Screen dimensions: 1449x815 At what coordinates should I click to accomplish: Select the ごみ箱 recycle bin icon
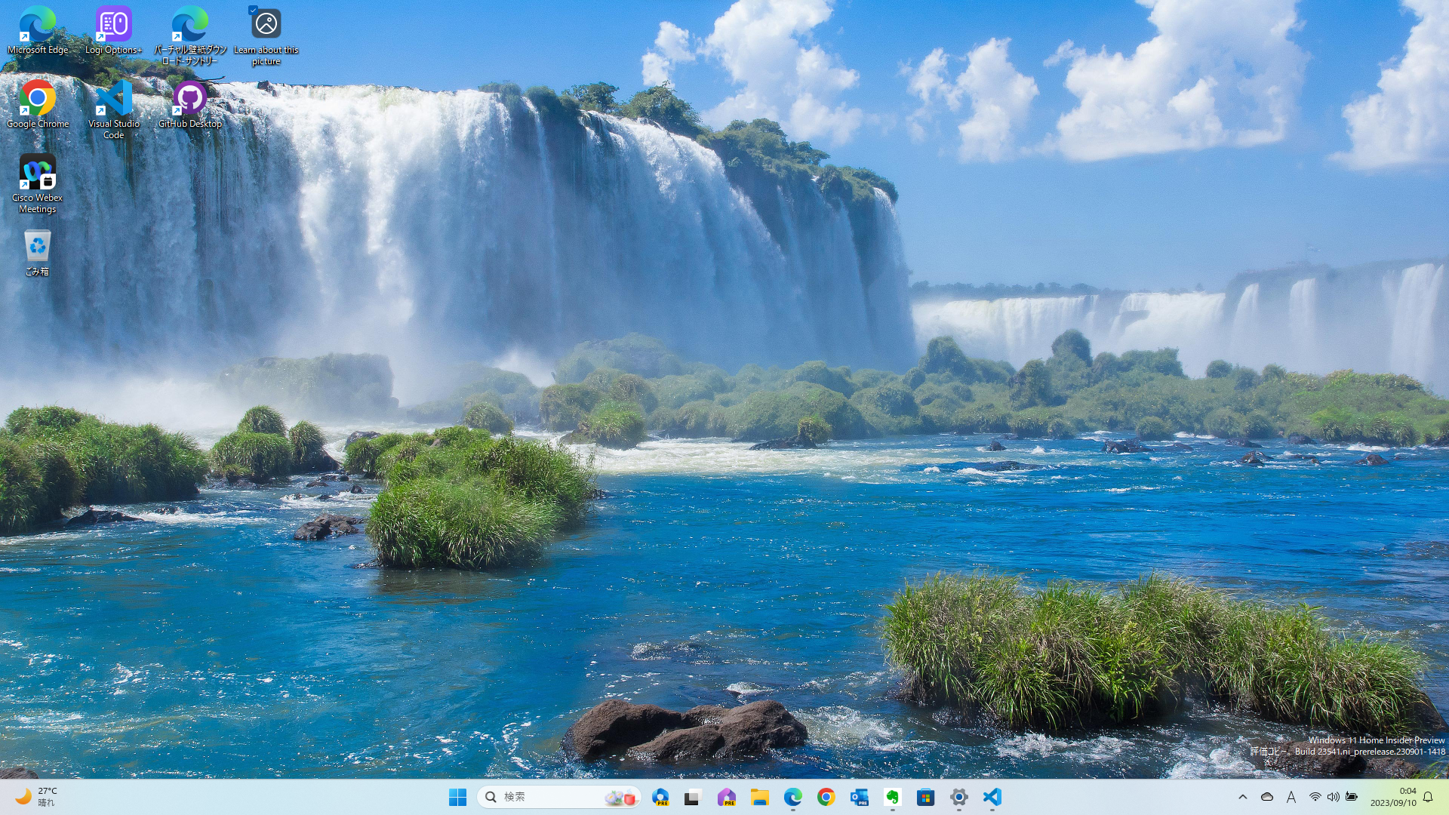pyautogui.click(x=38, y=253)
